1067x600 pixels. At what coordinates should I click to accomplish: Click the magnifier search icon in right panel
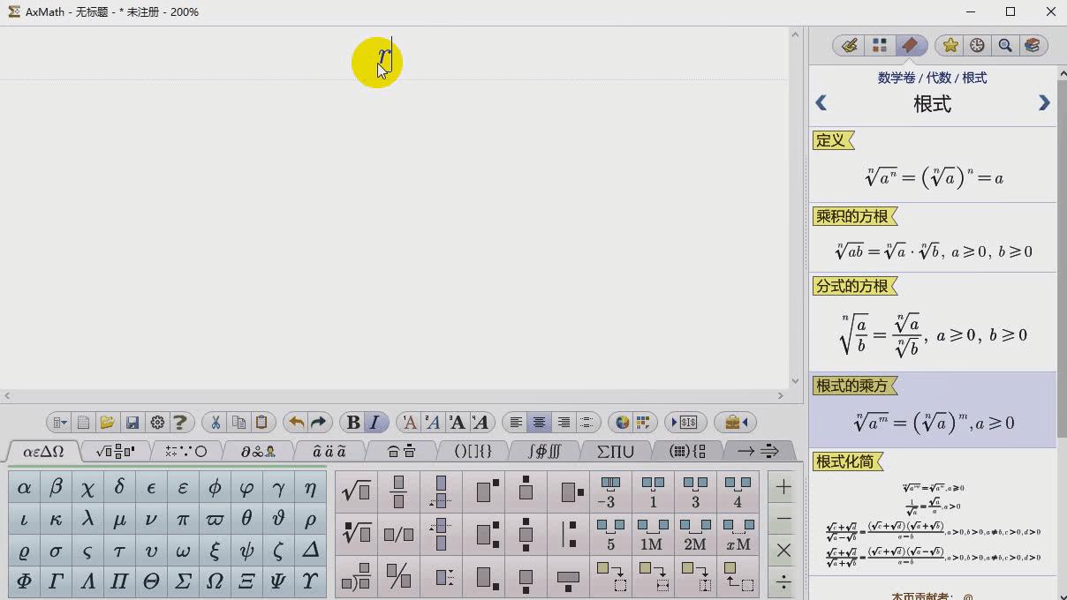1005,44
